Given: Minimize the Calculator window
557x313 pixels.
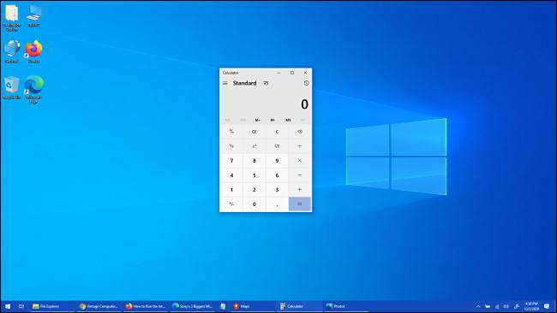Looking at the screenshot, I should tap(278, 73).
